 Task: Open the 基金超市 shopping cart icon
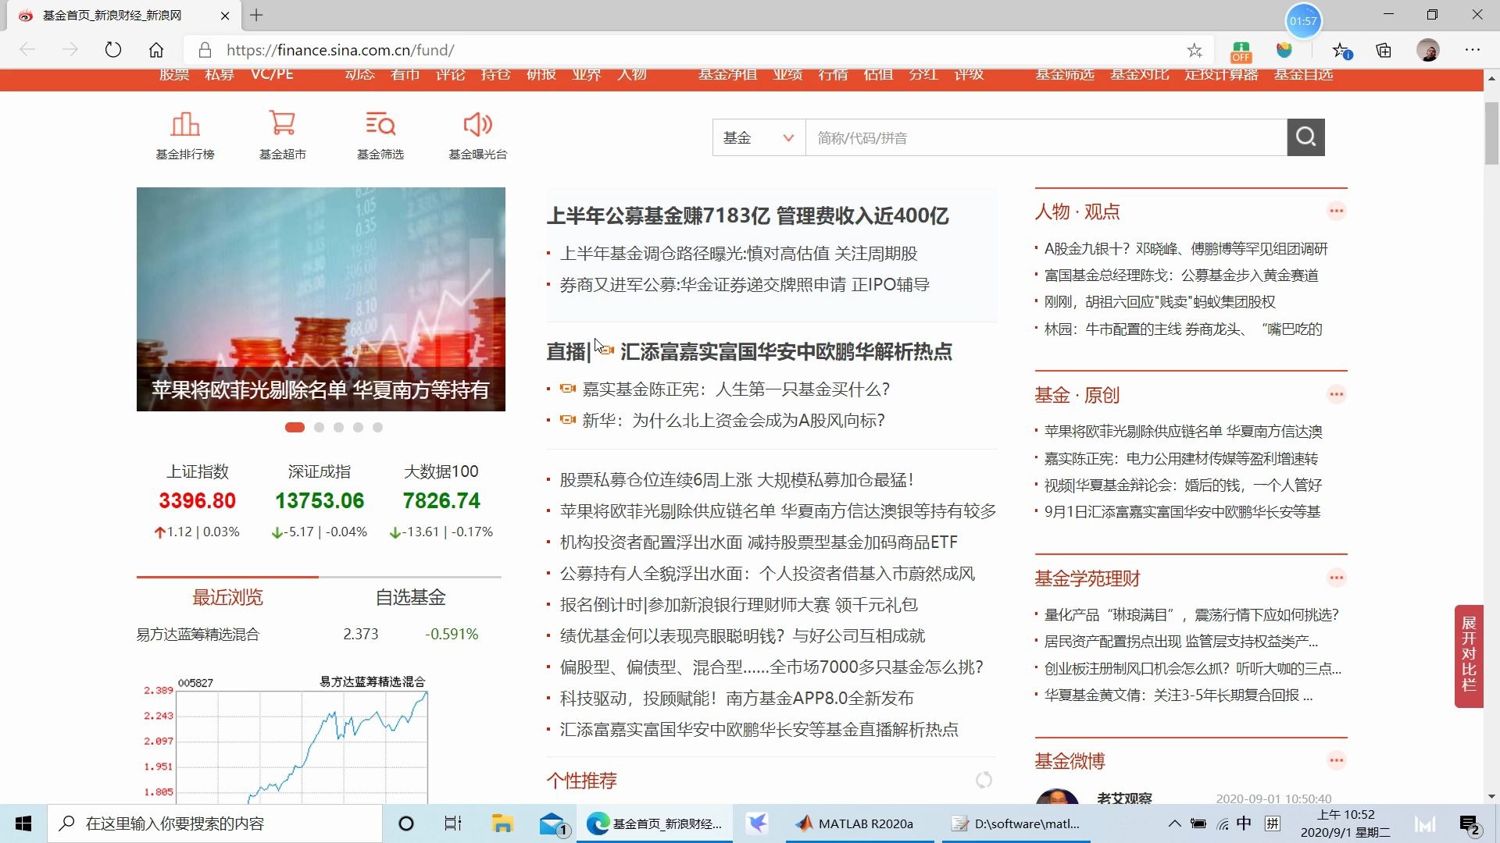click(x=282, y=135)
